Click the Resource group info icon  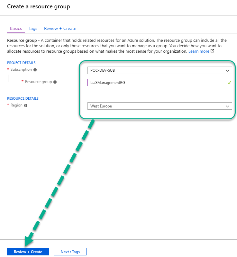pos(55,82)
